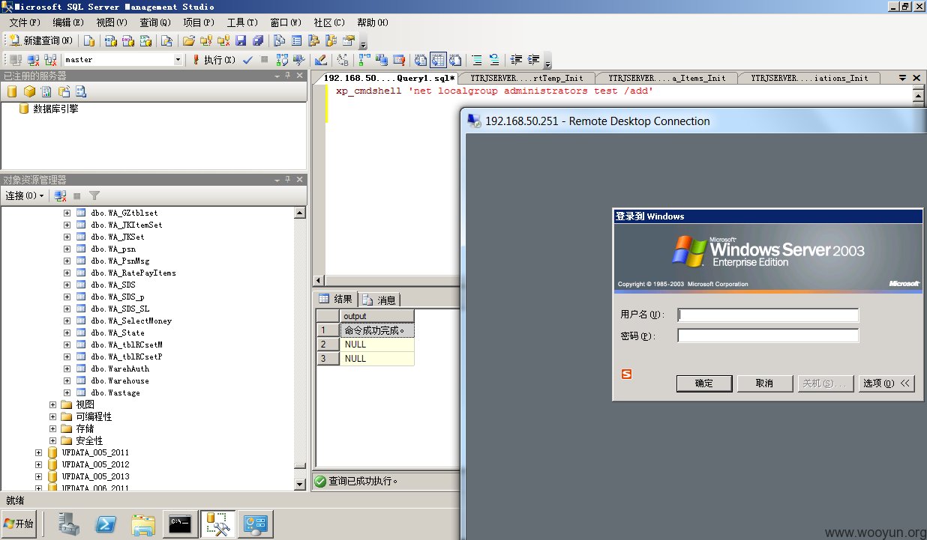Open PowerShell from the taskbar

pyautogui.click(x=106, y=524)
